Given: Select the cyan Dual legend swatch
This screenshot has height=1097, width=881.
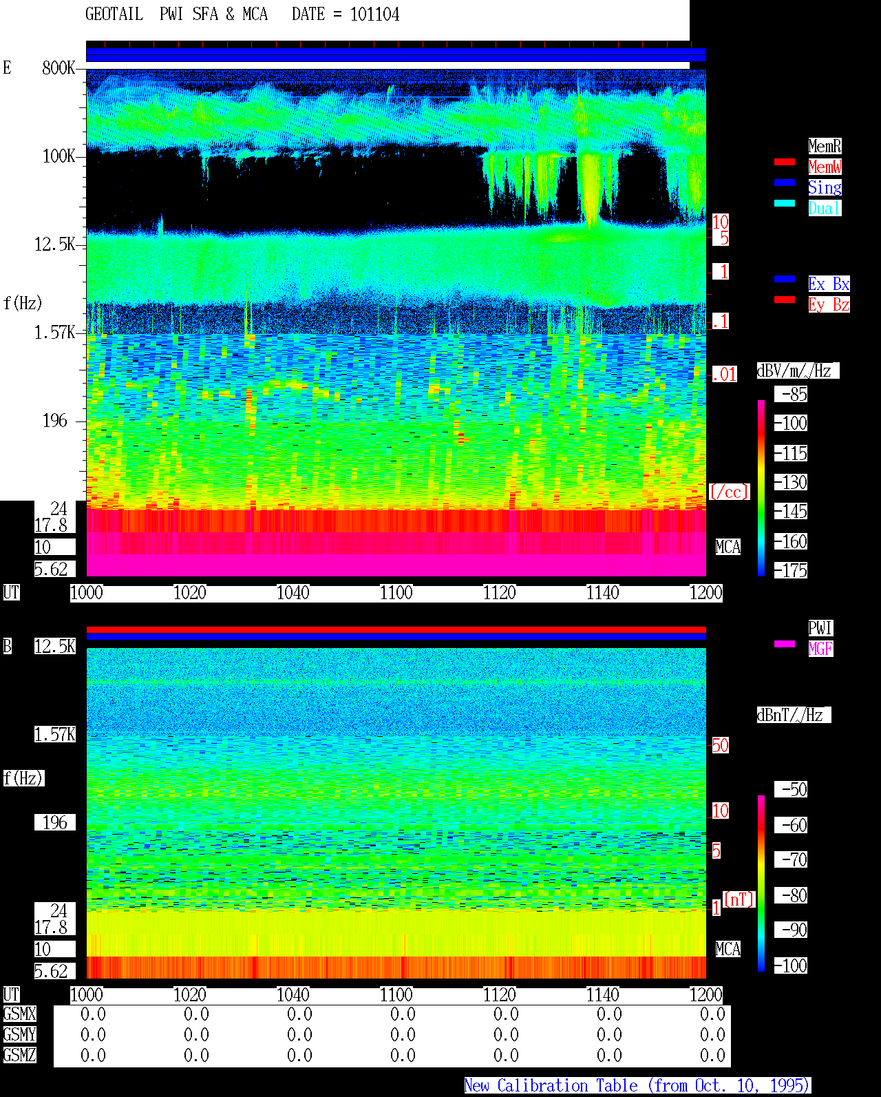Looking at the screenshot, I should tap(785, 203).
